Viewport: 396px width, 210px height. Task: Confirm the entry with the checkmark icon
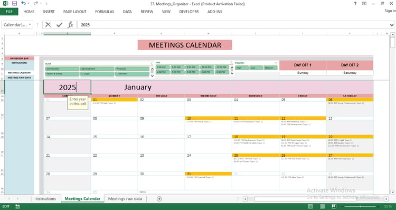tap(59, 25)
